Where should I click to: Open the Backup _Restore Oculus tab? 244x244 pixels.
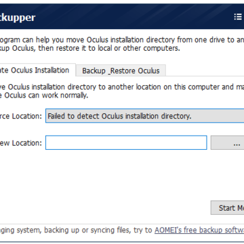pos(121,70)
